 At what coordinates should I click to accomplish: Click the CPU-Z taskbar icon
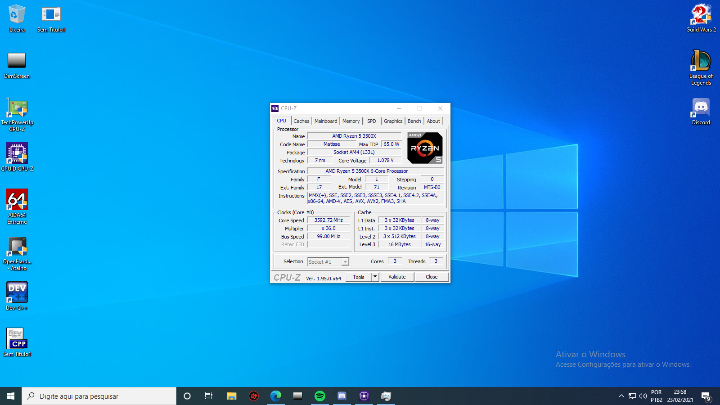pos(364,396)
